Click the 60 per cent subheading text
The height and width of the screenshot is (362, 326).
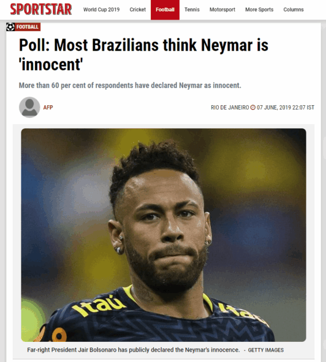click(x=130, y=86)
